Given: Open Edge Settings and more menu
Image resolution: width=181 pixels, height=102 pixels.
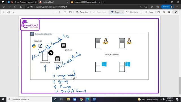Looking at the screenshot, I should (177, 7).
